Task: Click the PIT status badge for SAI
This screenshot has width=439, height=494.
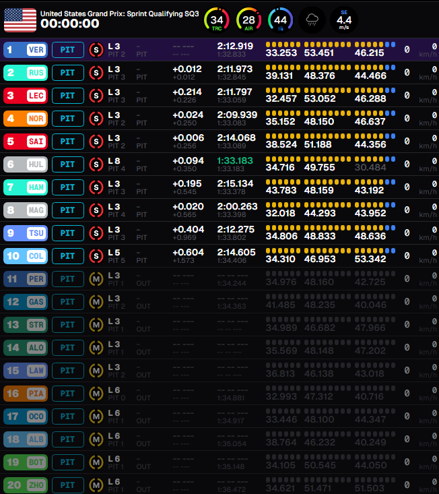Action: pyautogui.click(x=68, y=142)
